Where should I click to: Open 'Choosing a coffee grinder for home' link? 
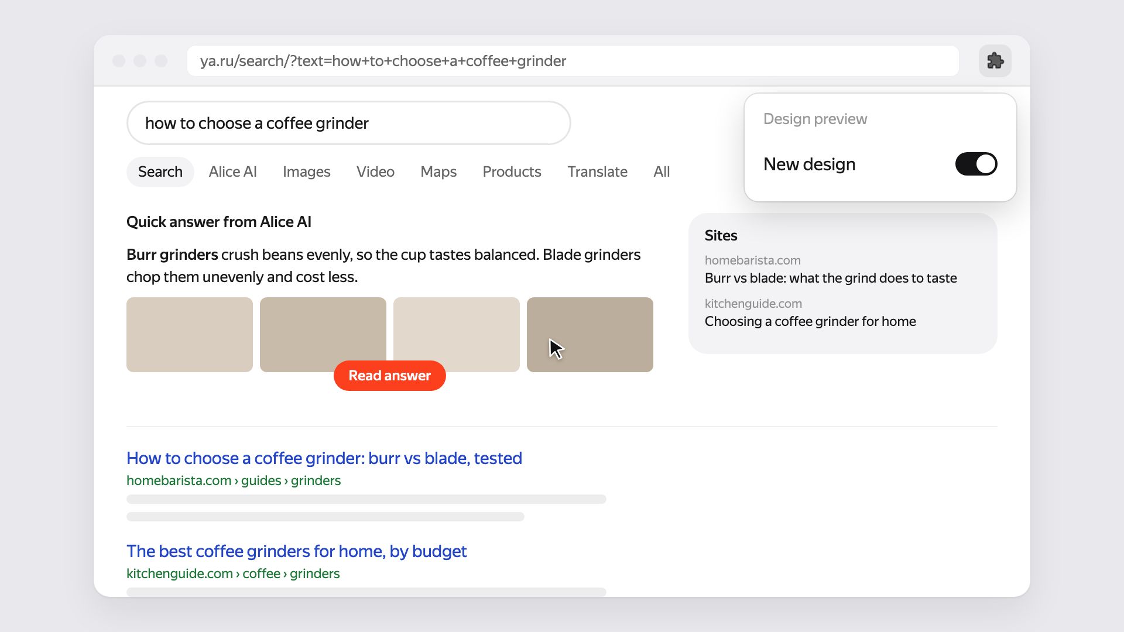[810, 321]
